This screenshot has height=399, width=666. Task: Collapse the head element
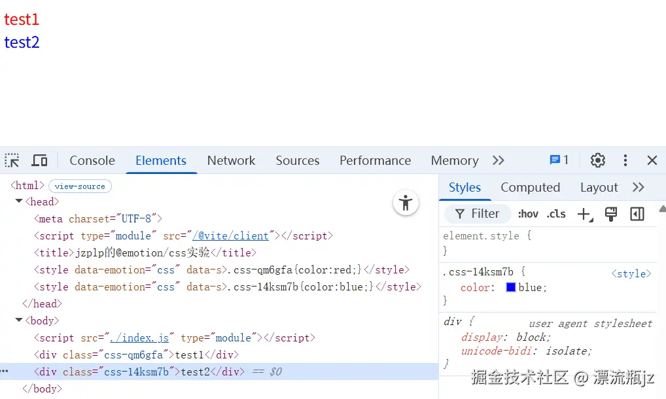click(18, 201)
